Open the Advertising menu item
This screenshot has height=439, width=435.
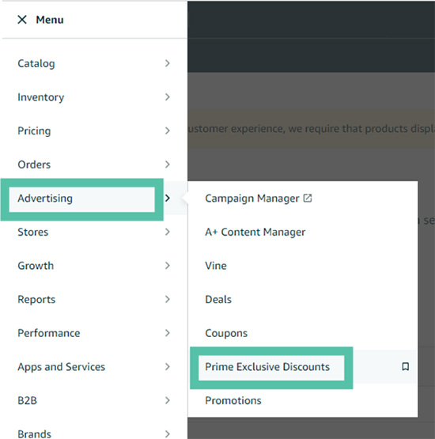click(45, 199)
